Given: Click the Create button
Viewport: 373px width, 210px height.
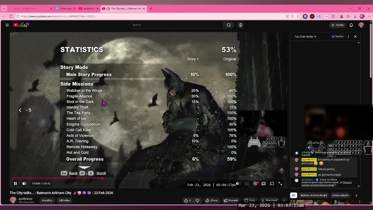Looking at the screenshot, I should coord(337,25).
